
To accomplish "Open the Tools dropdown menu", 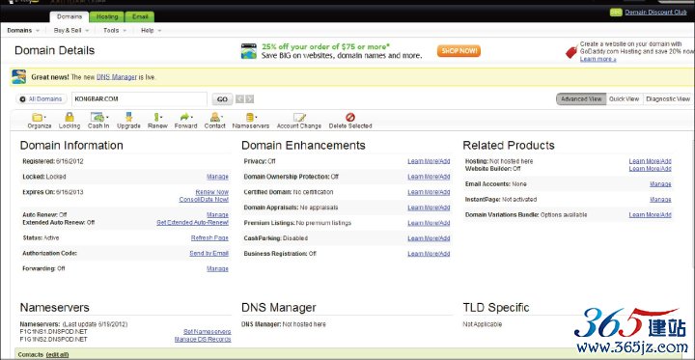I will (x=115, y=31).
